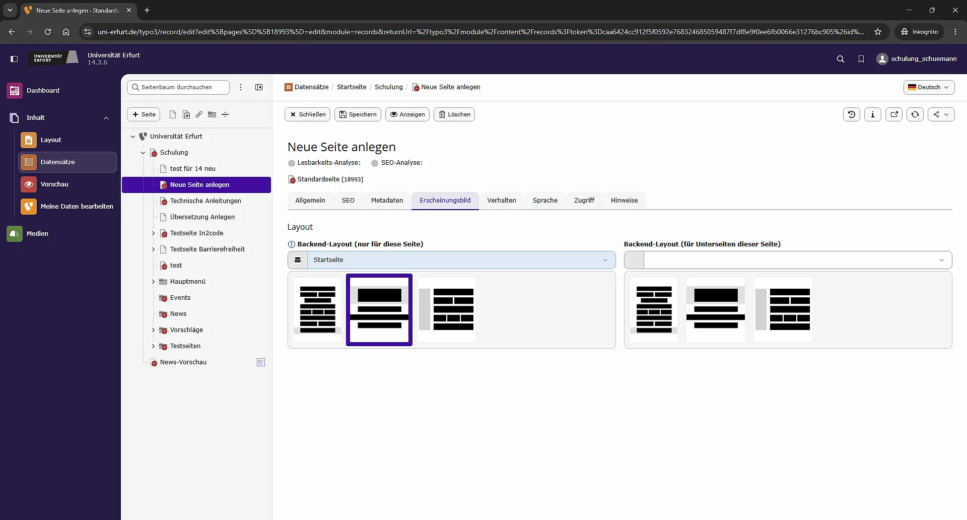Pick the folder icon in tree toolbar
967x520 pixels.
tap(212, 115)
